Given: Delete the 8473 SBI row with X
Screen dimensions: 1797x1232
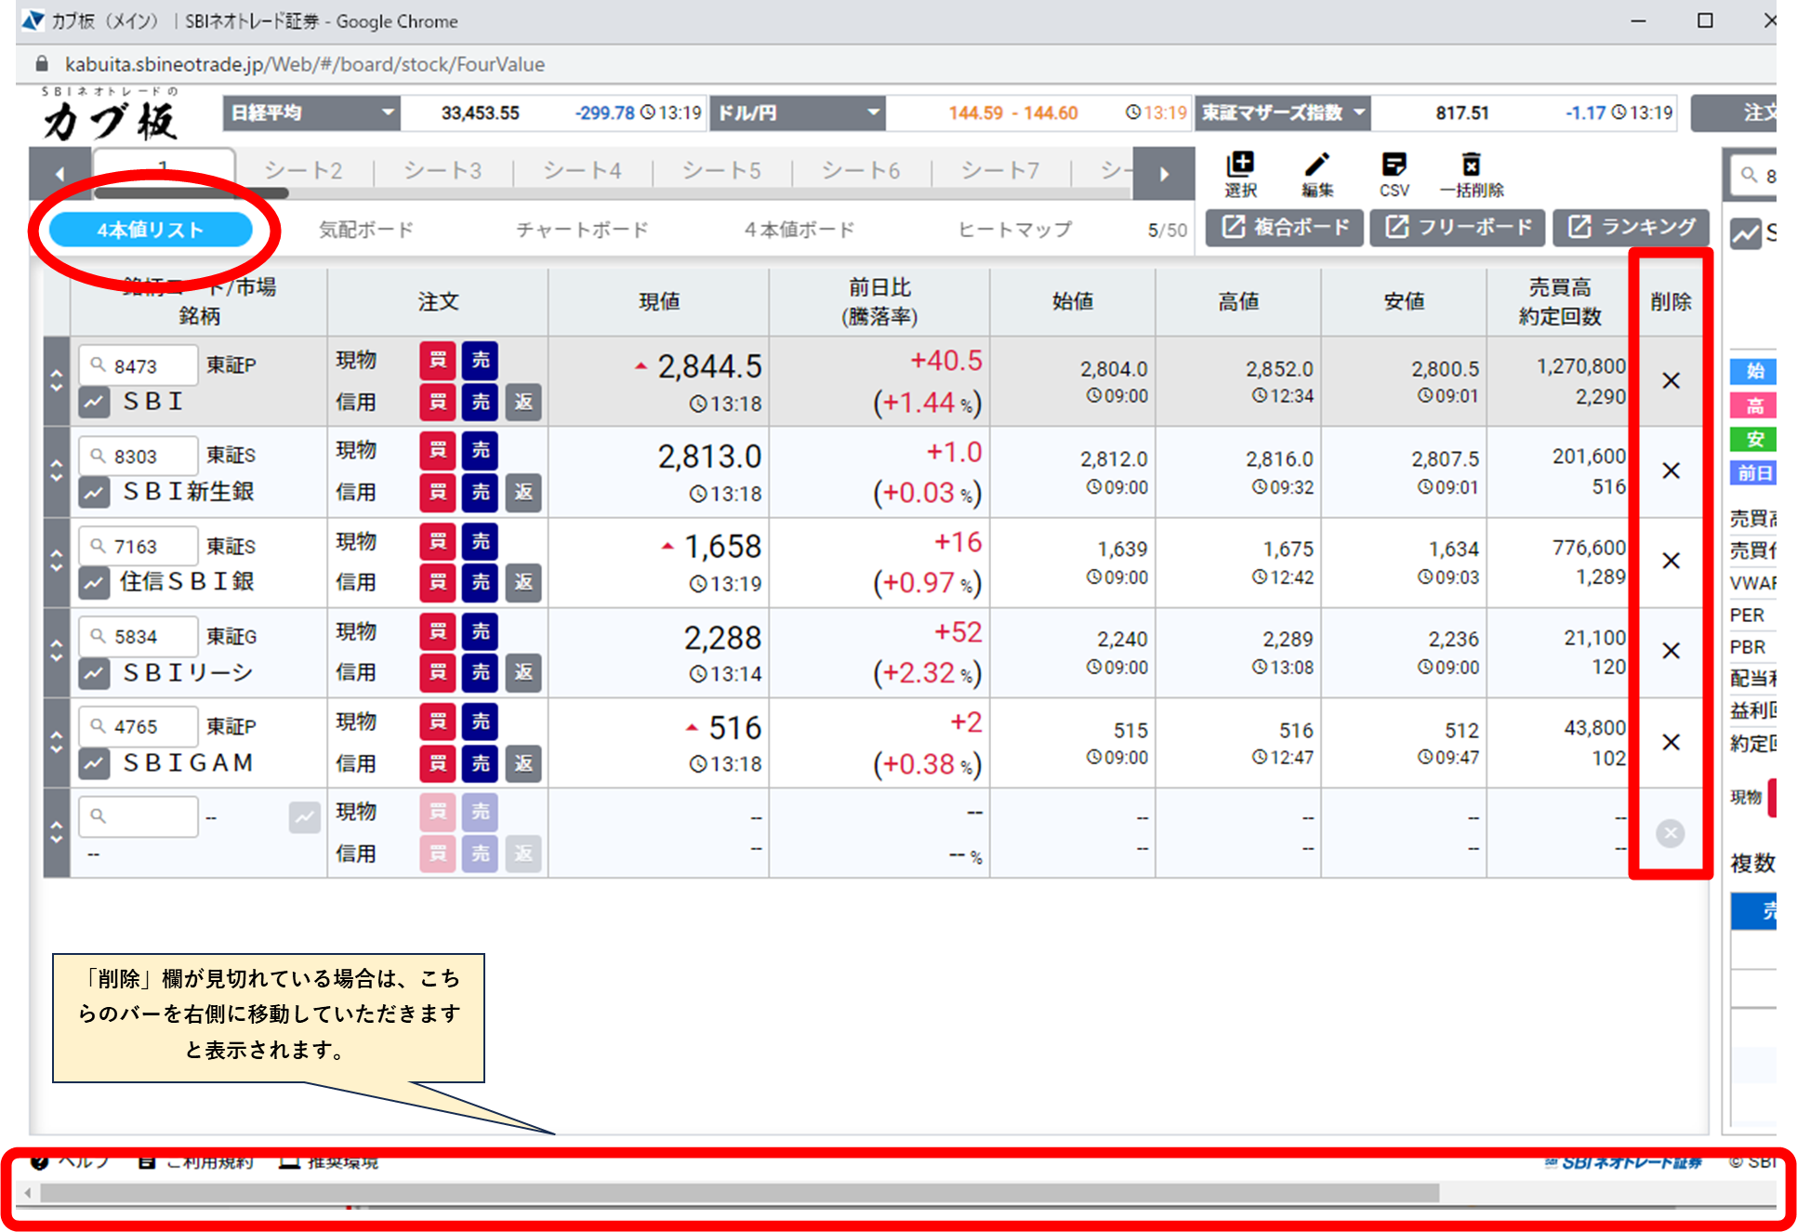Looking at the screenshot, I should point(1671,380).
